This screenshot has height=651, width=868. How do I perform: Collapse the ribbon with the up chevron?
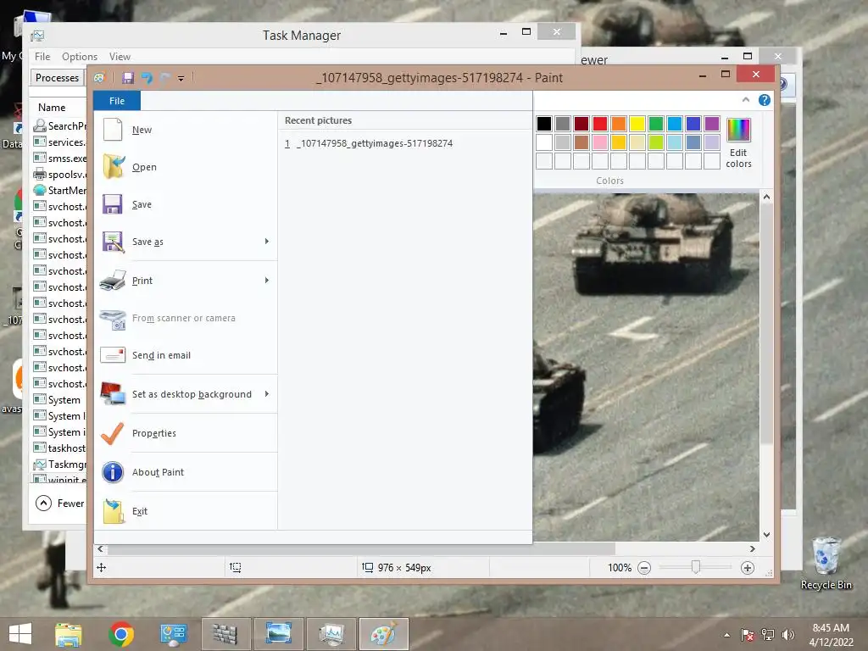(x=746, y=100)
